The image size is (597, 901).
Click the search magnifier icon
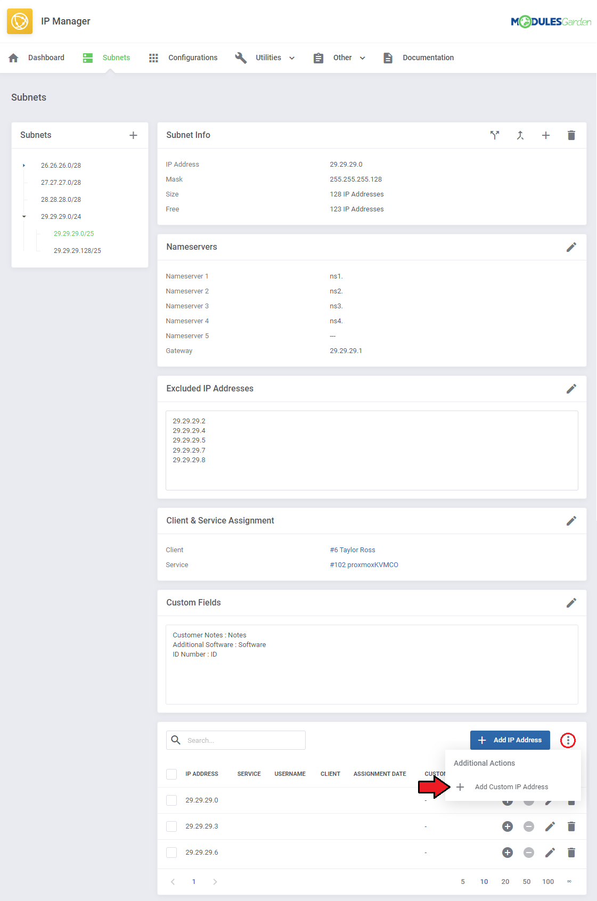[x=176, y=740]
